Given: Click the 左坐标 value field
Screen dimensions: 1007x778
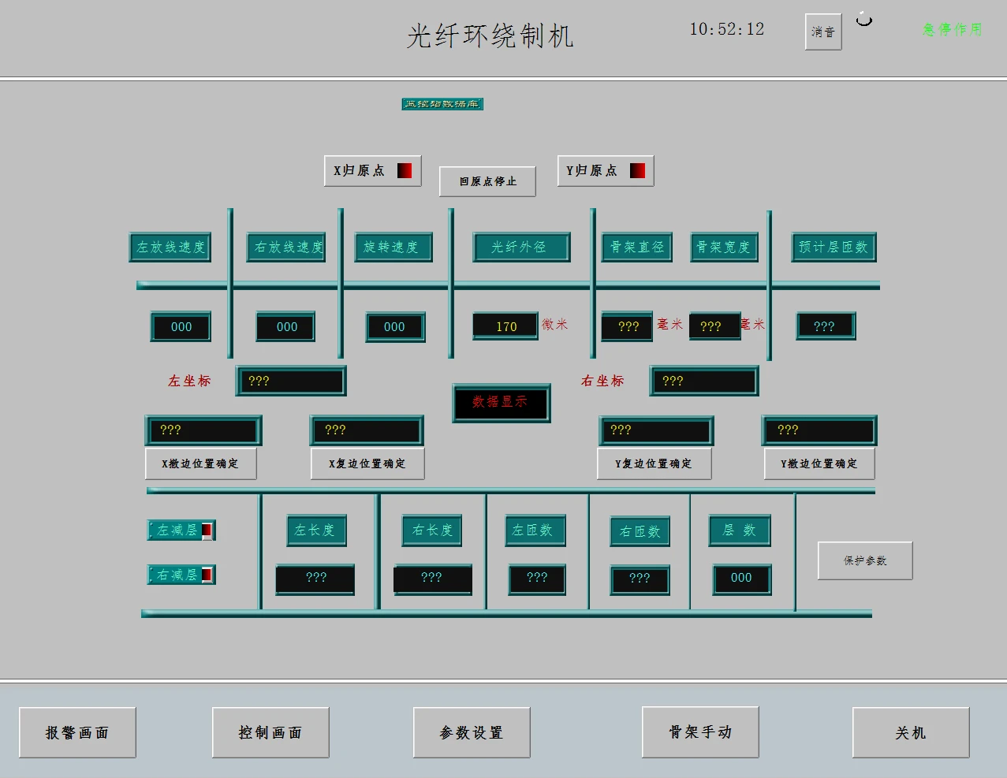Looking at the screenshot, I should 291,382.
